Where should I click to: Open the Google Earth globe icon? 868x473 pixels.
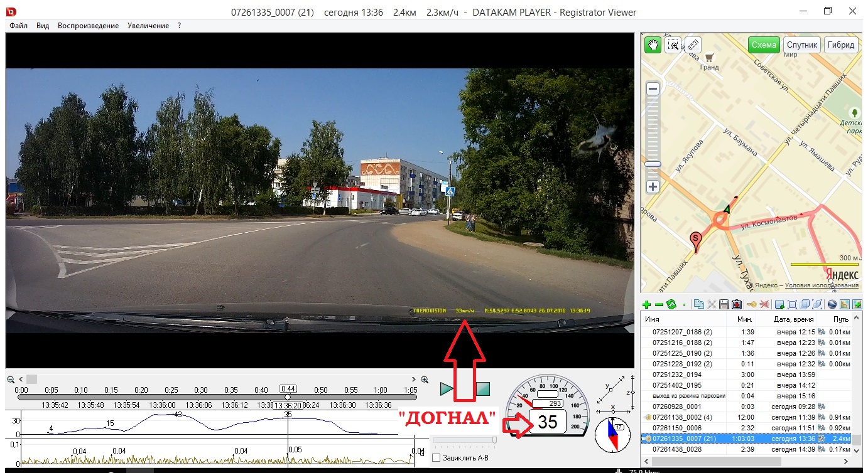(832, 305)
